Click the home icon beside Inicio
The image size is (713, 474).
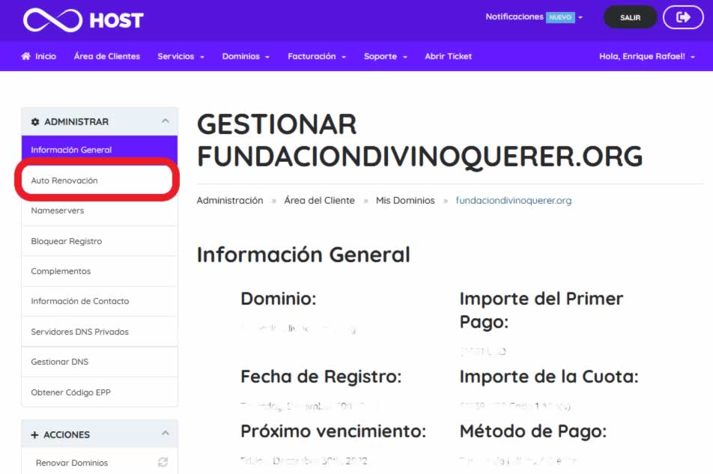(26, 56)
